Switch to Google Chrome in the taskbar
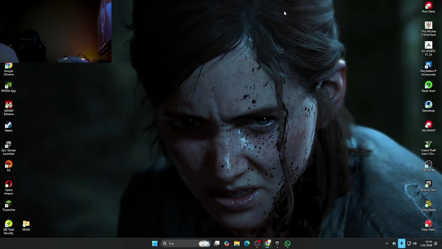The width and height of the screenshot is (442, 249). (267, 243)
